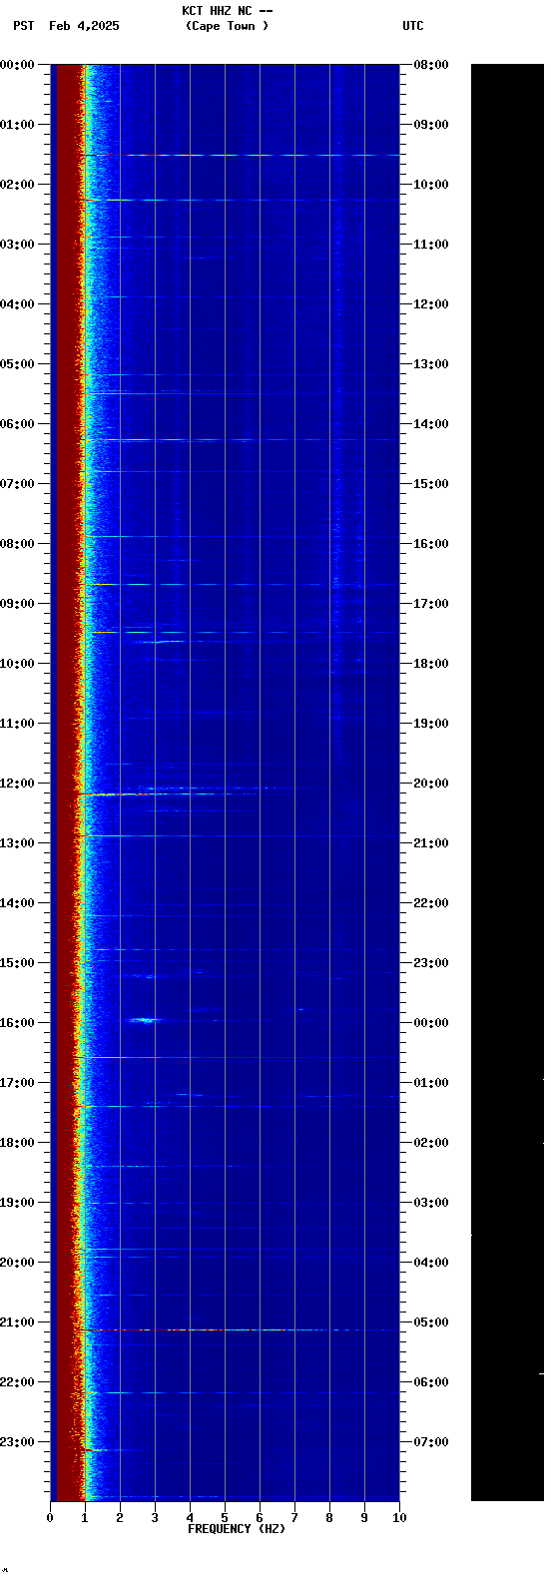Click frequency axis tick label '10'
This screenshot has height=1581, width=551.
(x=399, y=1518)
